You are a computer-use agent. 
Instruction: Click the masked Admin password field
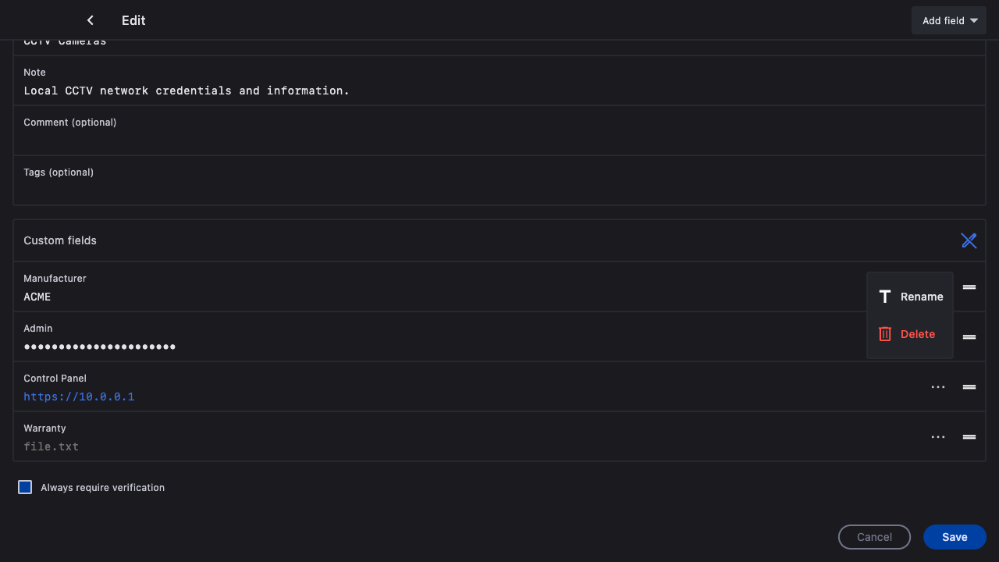pos(100,347)
